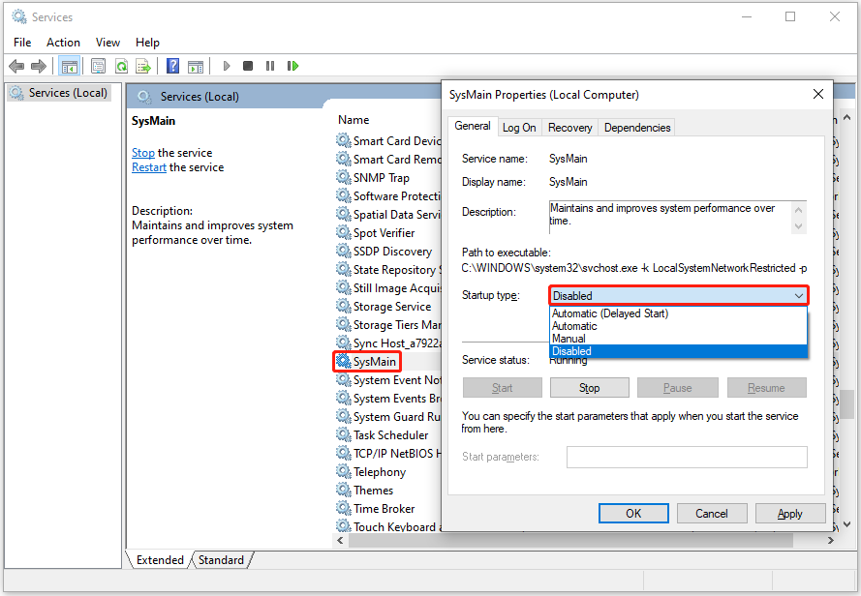861x596 pixels.
Task: Toggle the Show/Hide Console Tree icon
Action: [x=70, y=67]
